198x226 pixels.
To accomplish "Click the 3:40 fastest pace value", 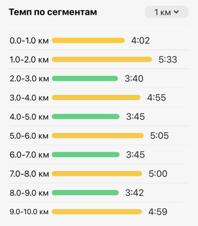I will pyautogui.click(x=134, y=78).
